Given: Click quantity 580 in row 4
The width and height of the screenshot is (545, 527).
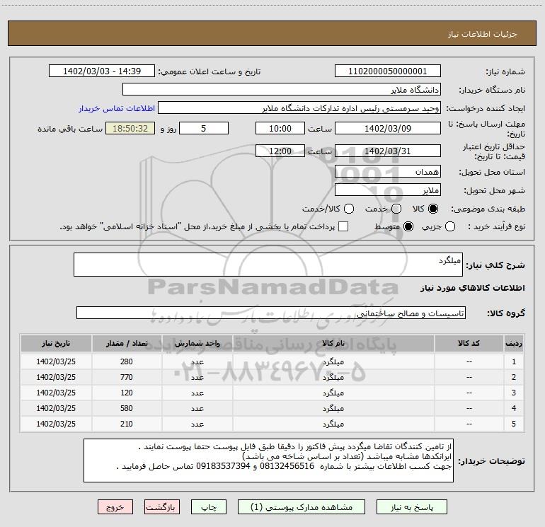Looking at the screenshot, I should pyautogui.click(x=127, y=408).
